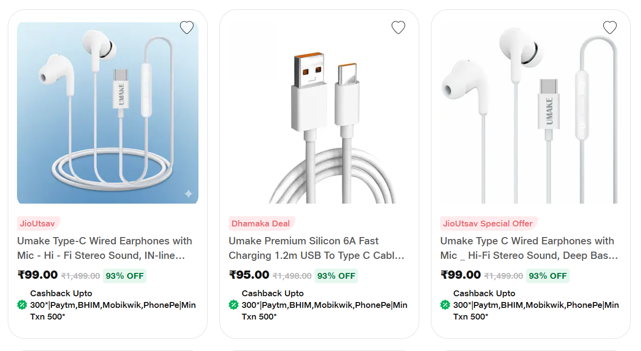This screenshot has width=641, height=351.
Task: Click the JioUtsav tag on first card
Action: click(38, 223)
